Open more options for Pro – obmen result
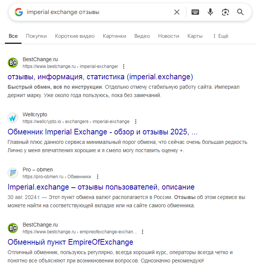The height and width of the screenshot is (273, 256). click(x=98, y=177)
